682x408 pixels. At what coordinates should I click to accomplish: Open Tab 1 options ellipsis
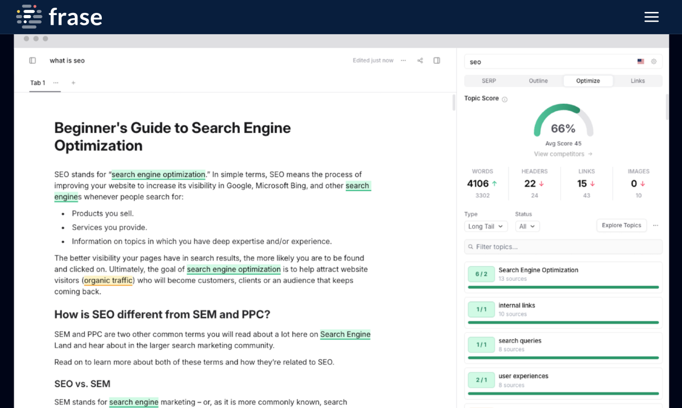pos(56,83)
